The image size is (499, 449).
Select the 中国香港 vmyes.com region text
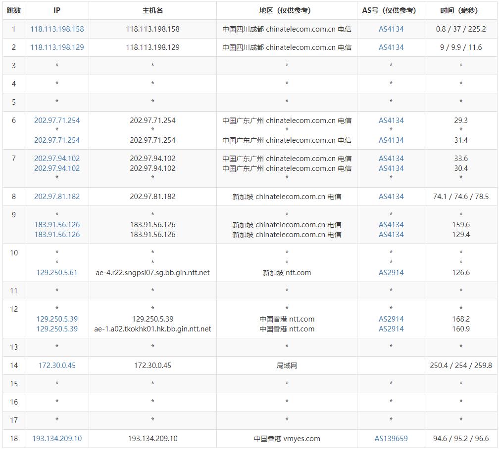tap(287, 439)
